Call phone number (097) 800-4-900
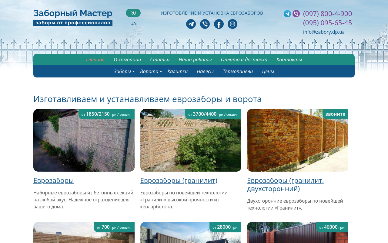Viewport: 388px width, 243px height. 327,14
